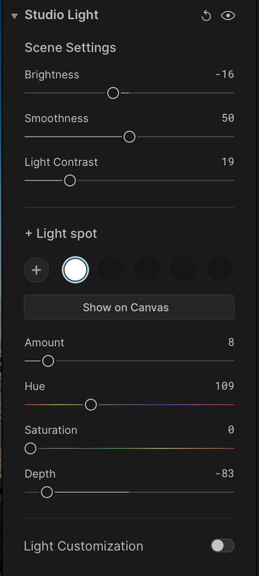Image resolution: width=259 pixels, height=576 pixels.
Task: Click the Brightness value -16 field
Action: (x=224, y=74)
